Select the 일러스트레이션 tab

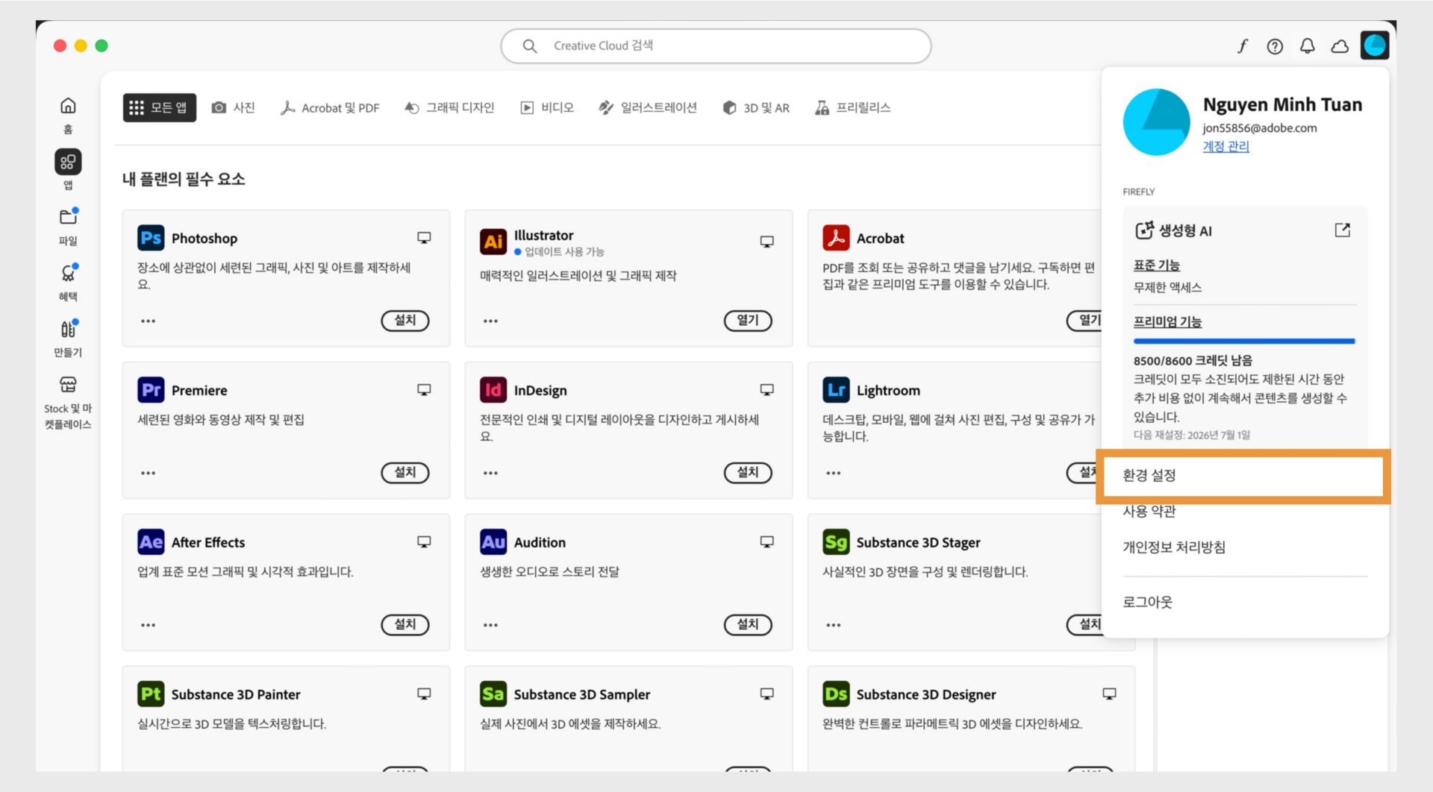[648, 107]
